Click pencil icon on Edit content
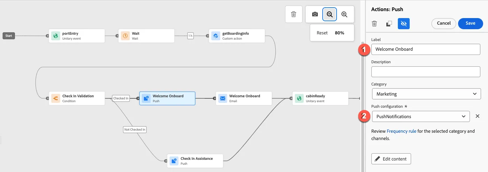The width and height of the screenshot is (488, 172). pos(378,159)
